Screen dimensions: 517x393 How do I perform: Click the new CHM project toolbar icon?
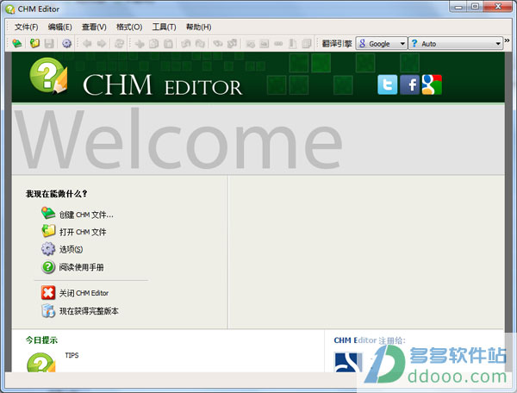click(x=17, y=43)
